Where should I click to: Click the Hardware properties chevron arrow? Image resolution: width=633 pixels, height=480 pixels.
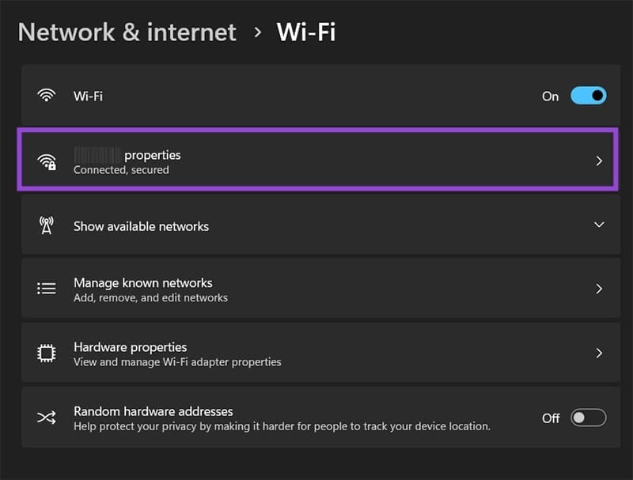click(599, 353)
